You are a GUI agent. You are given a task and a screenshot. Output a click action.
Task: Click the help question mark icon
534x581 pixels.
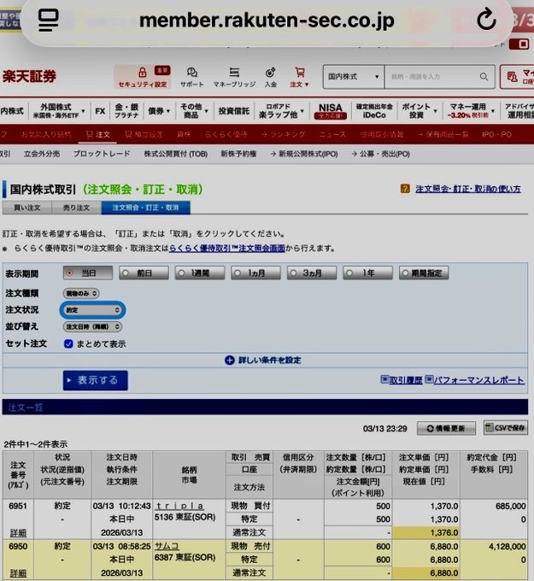(405, 189)
